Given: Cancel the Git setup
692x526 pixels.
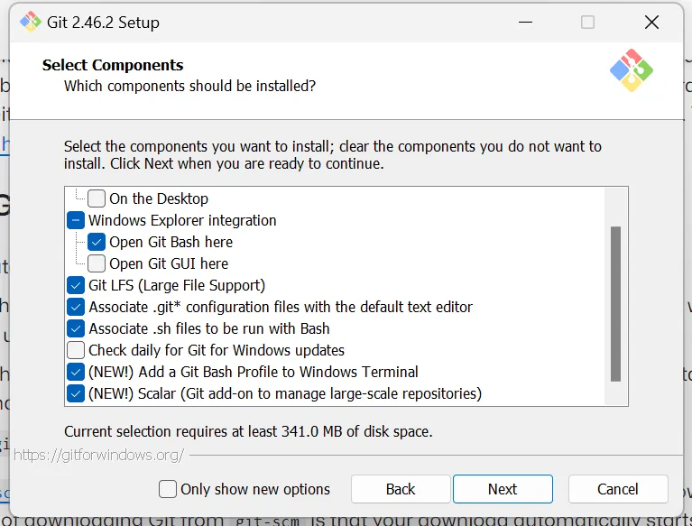Looking at the screenshot, I should tap(618, 489).
